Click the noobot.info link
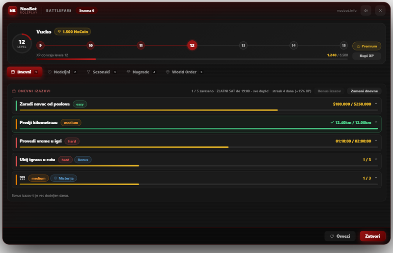 pyautogui.click(x=347, y=10)
